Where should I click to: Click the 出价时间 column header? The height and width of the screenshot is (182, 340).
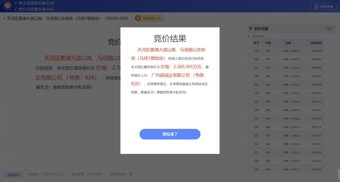tap(316, 43)
